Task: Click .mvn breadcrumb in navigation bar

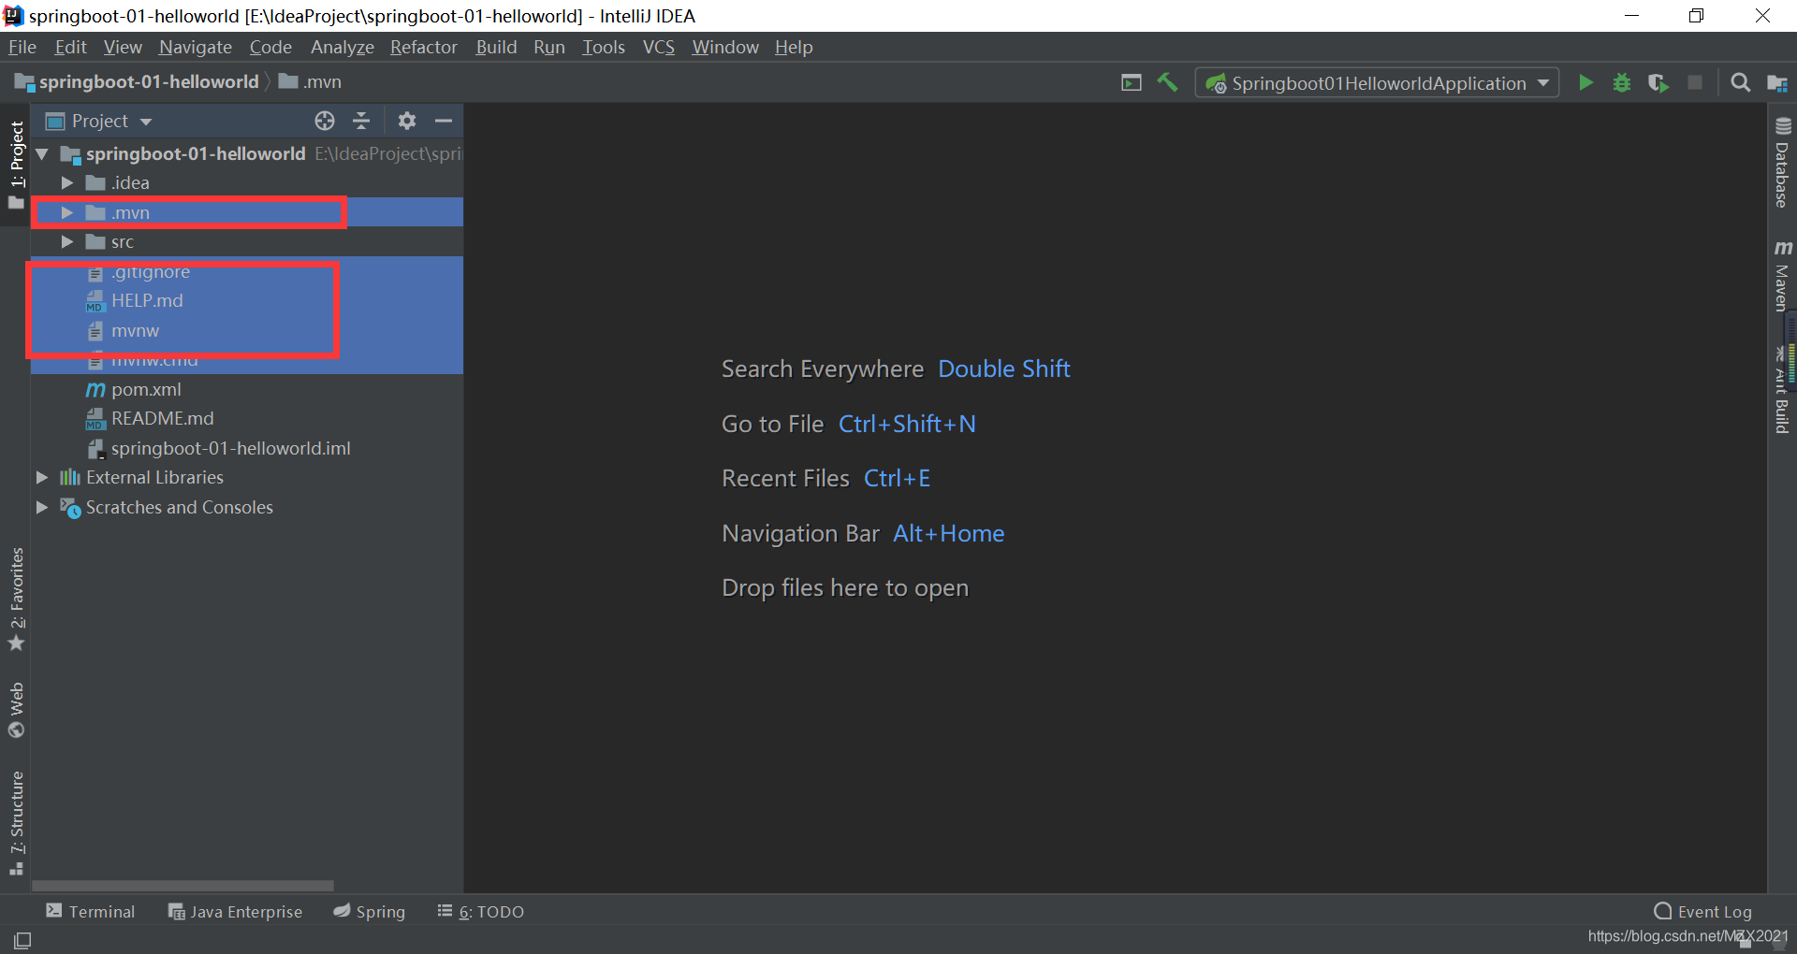Action: pyautogui.click(x=311, y=82)
